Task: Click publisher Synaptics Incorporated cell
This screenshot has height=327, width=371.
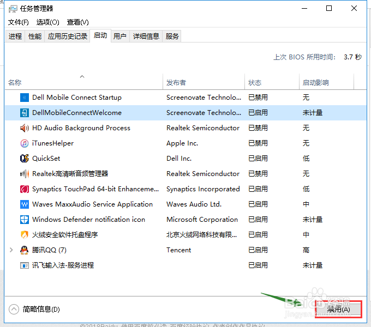Action: tap(203, 189)
